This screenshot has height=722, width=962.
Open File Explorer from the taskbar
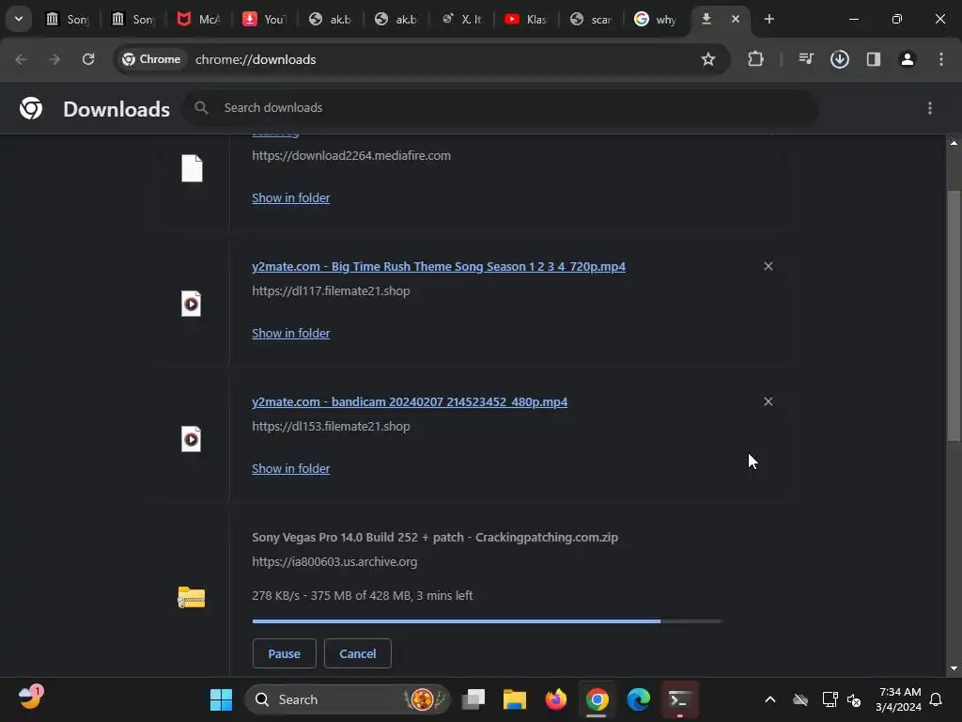tap(515, 699)
